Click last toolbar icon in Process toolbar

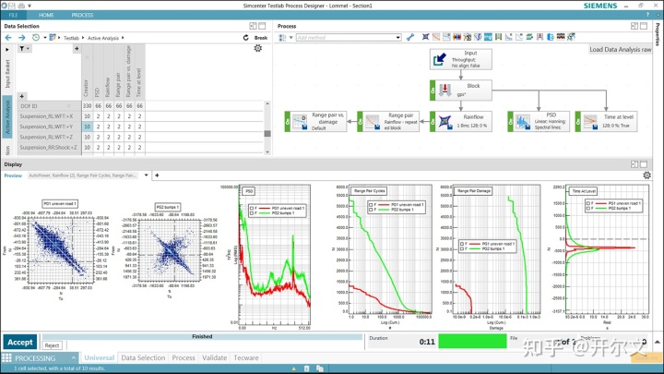(571, 37)
